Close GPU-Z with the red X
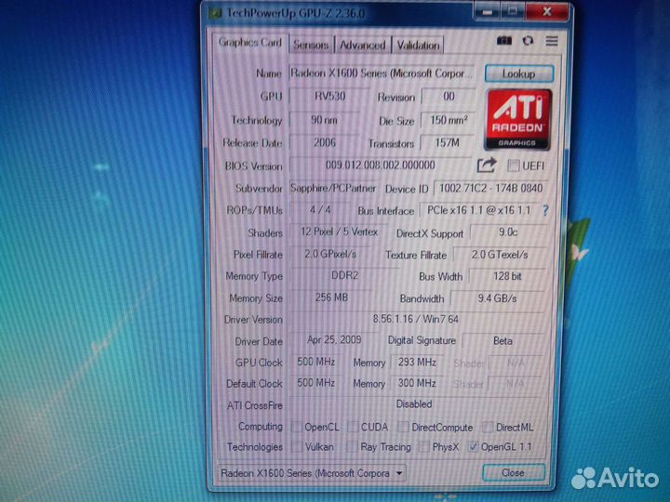Viewport: 670px width, 502px height. pos(547,11)
